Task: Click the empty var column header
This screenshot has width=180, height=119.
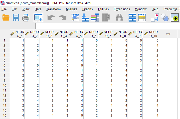Action: click(168, 34)
